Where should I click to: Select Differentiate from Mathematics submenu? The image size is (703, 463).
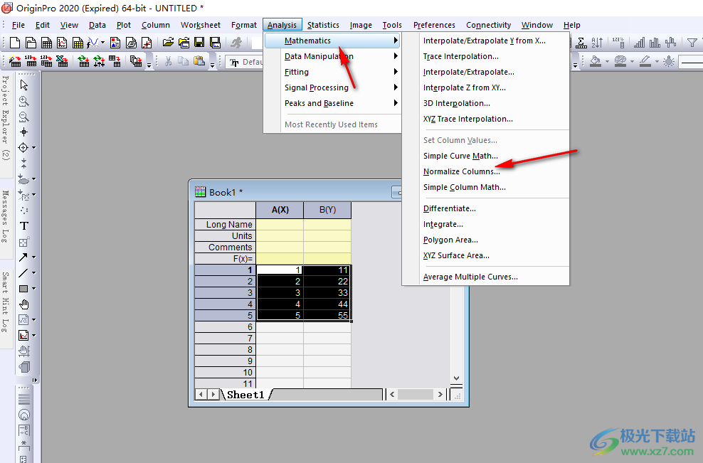tap(449, 208)
